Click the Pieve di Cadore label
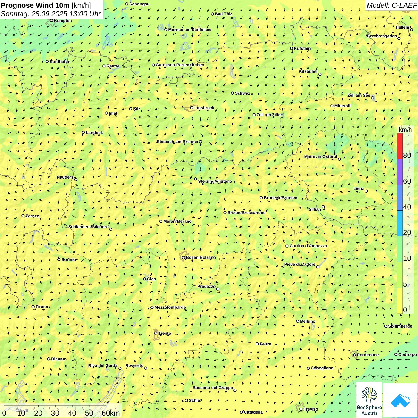Image resolution: width=418 pixels, height=418 pixels. (300, 264)
